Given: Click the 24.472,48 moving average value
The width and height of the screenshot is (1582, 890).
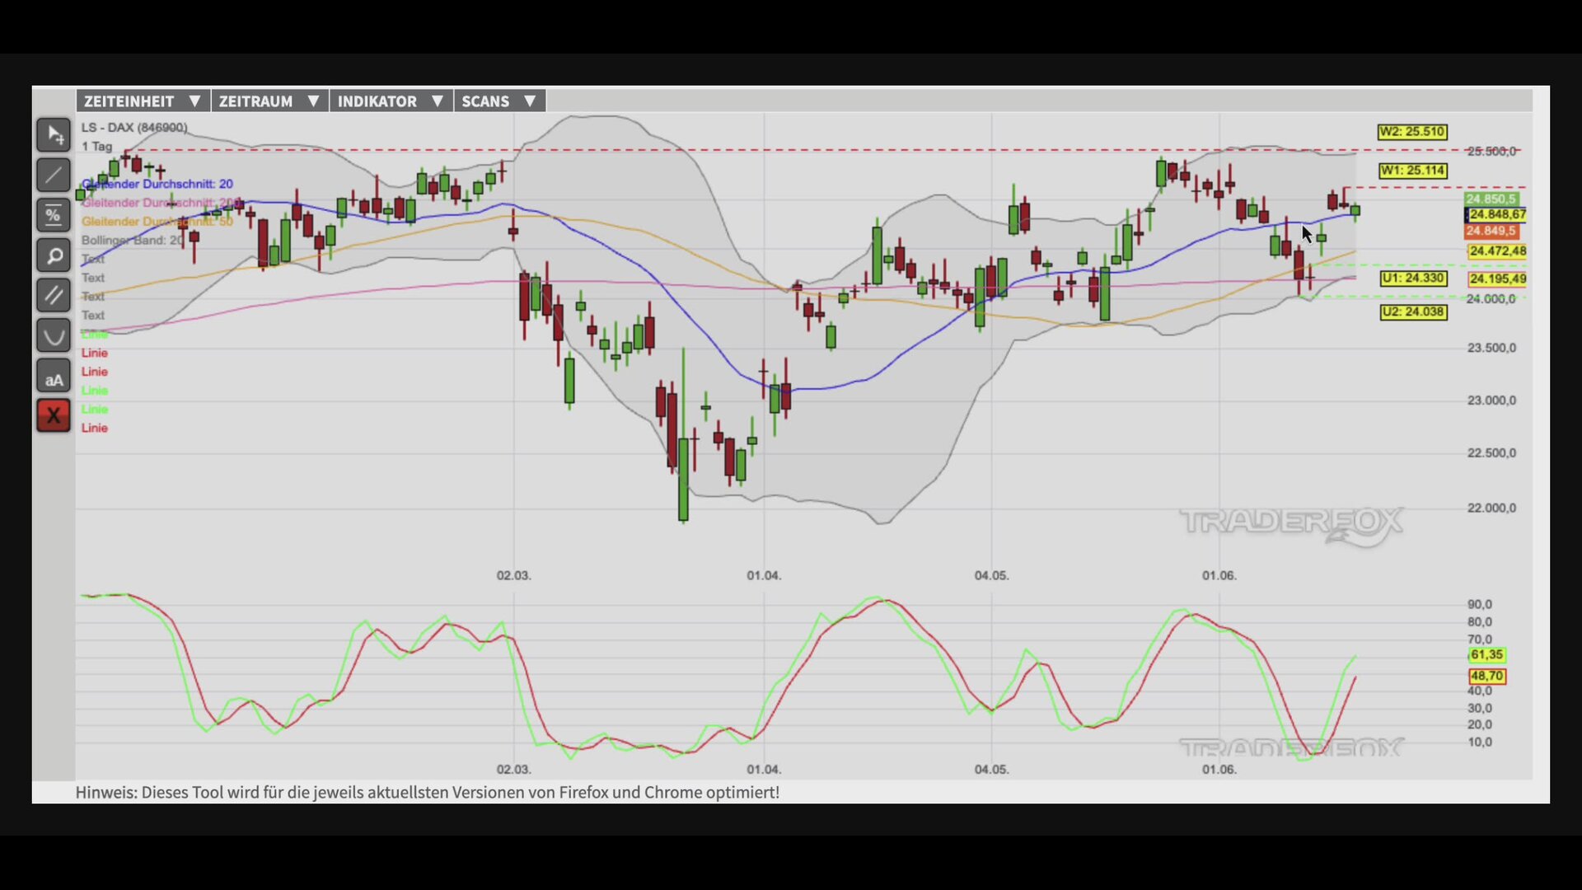Looking at the screenshot, I should [x=1497, y=251].
